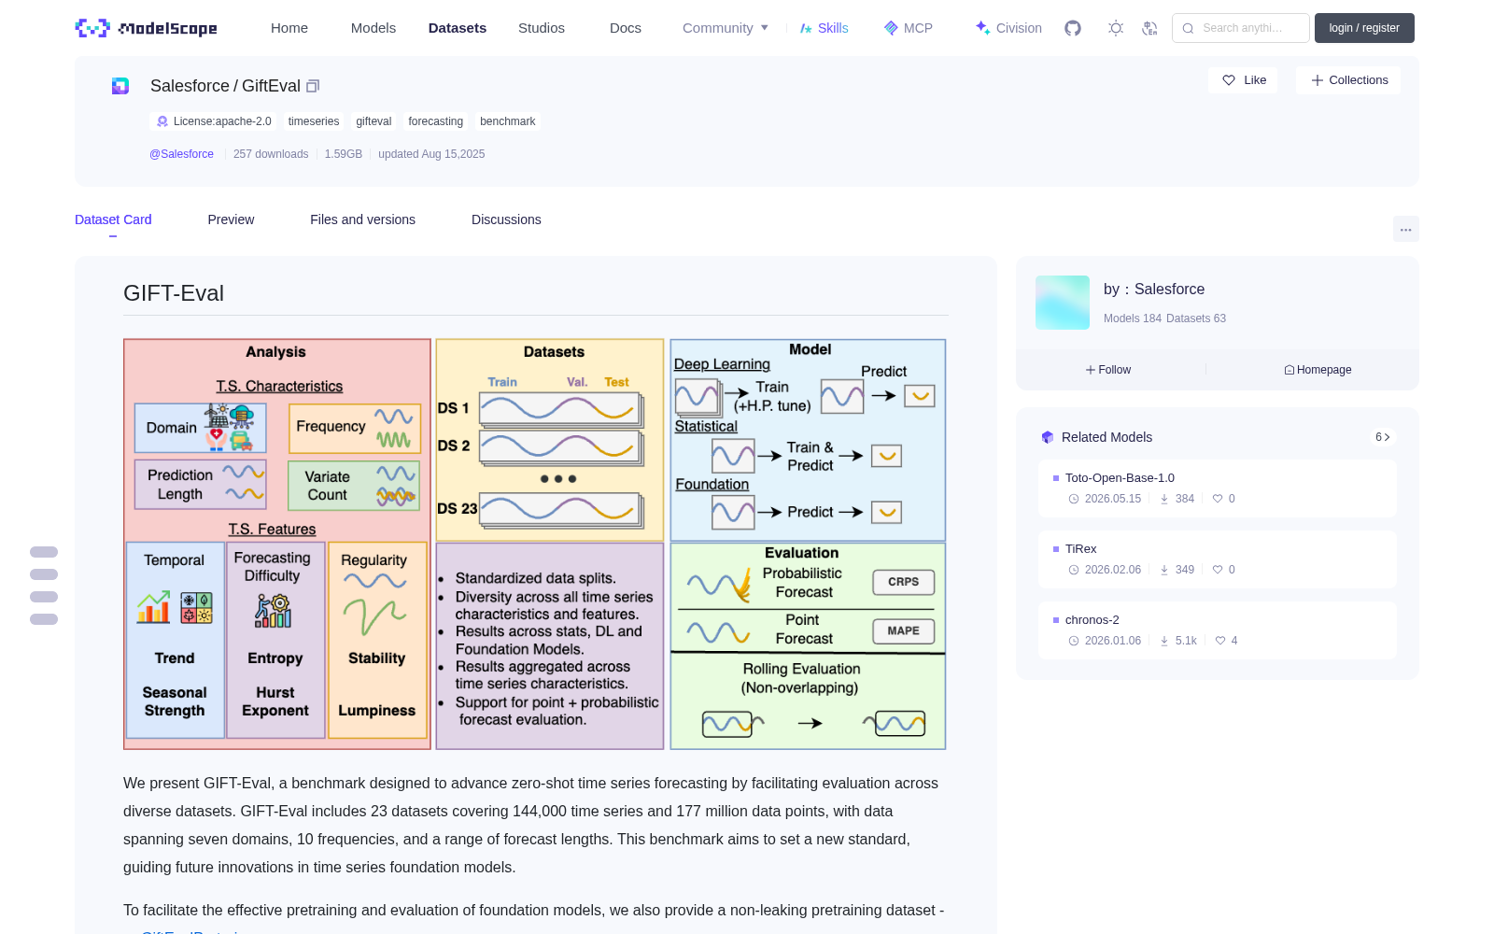
Task: Open the Discussions tab
Action: point(506,219)
